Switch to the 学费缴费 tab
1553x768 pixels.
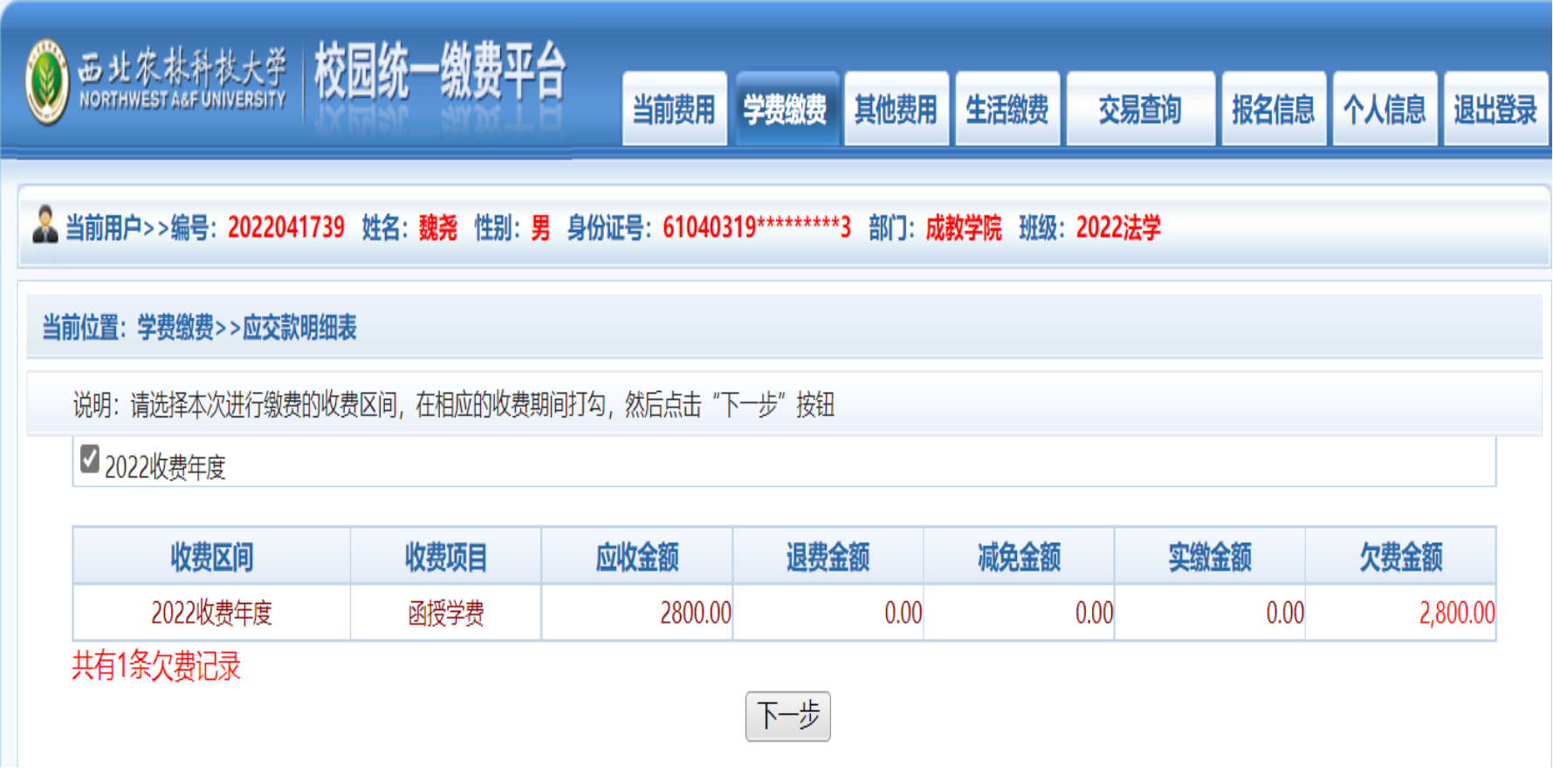pos(785,110)
